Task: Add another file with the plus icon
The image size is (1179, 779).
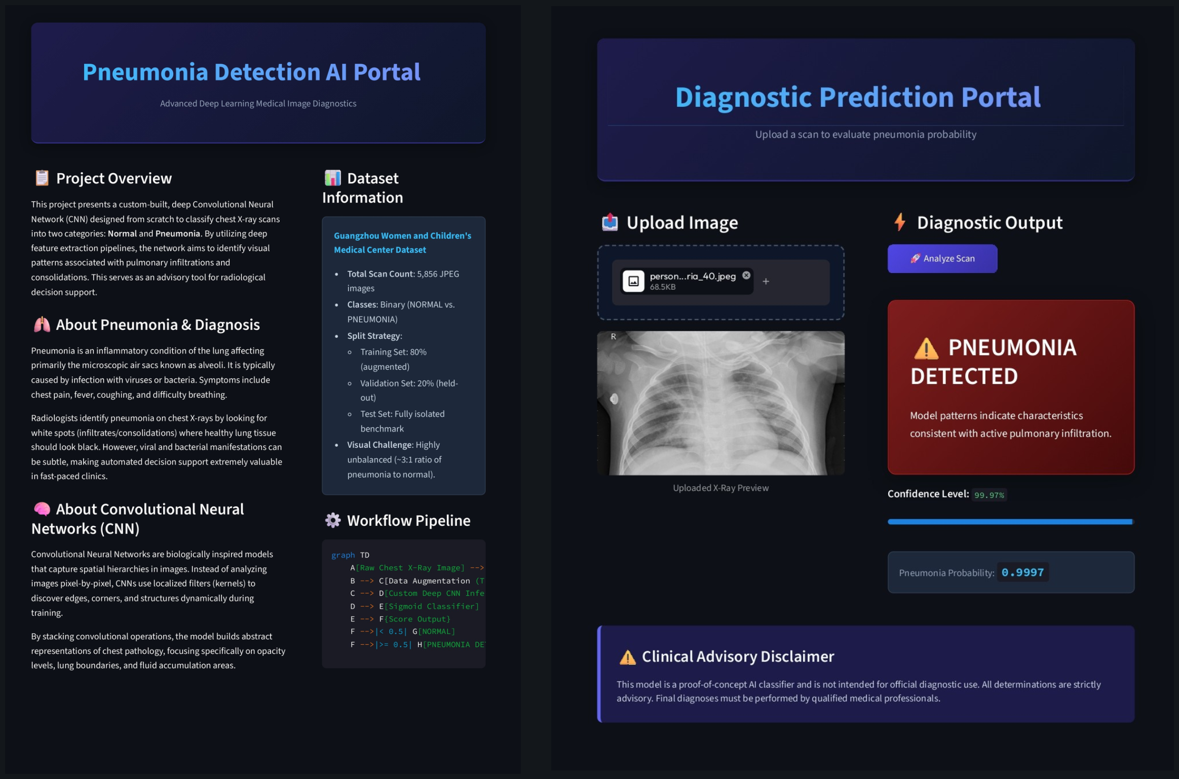Action: coord(766,281)
